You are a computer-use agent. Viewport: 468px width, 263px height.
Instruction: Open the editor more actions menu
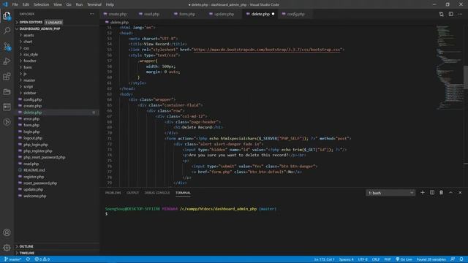(x=460, y=14)
